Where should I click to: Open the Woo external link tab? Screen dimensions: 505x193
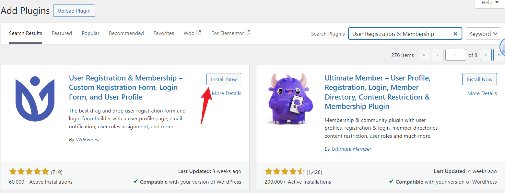coord(192,33)
